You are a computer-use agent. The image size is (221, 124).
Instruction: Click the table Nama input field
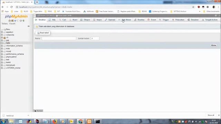[x=59, y=38]
